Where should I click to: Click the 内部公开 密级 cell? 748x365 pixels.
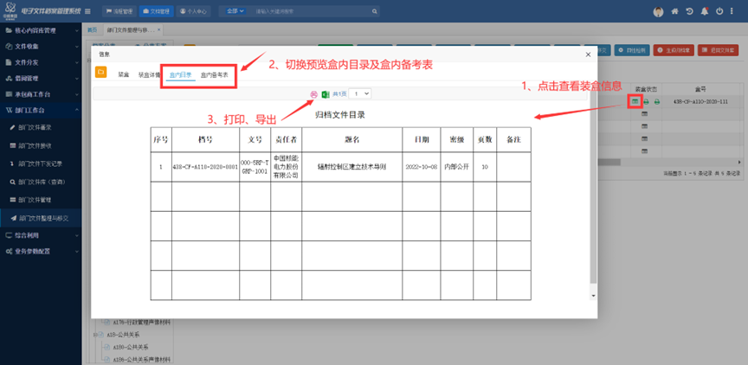456,167
